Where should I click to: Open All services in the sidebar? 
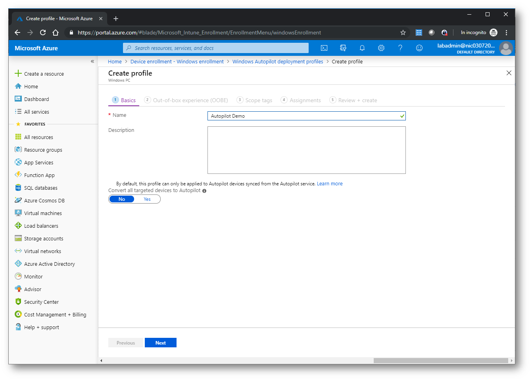36,112
